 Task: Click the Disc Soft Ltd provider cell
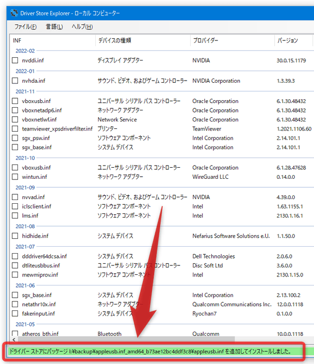[x=208, y=265]
